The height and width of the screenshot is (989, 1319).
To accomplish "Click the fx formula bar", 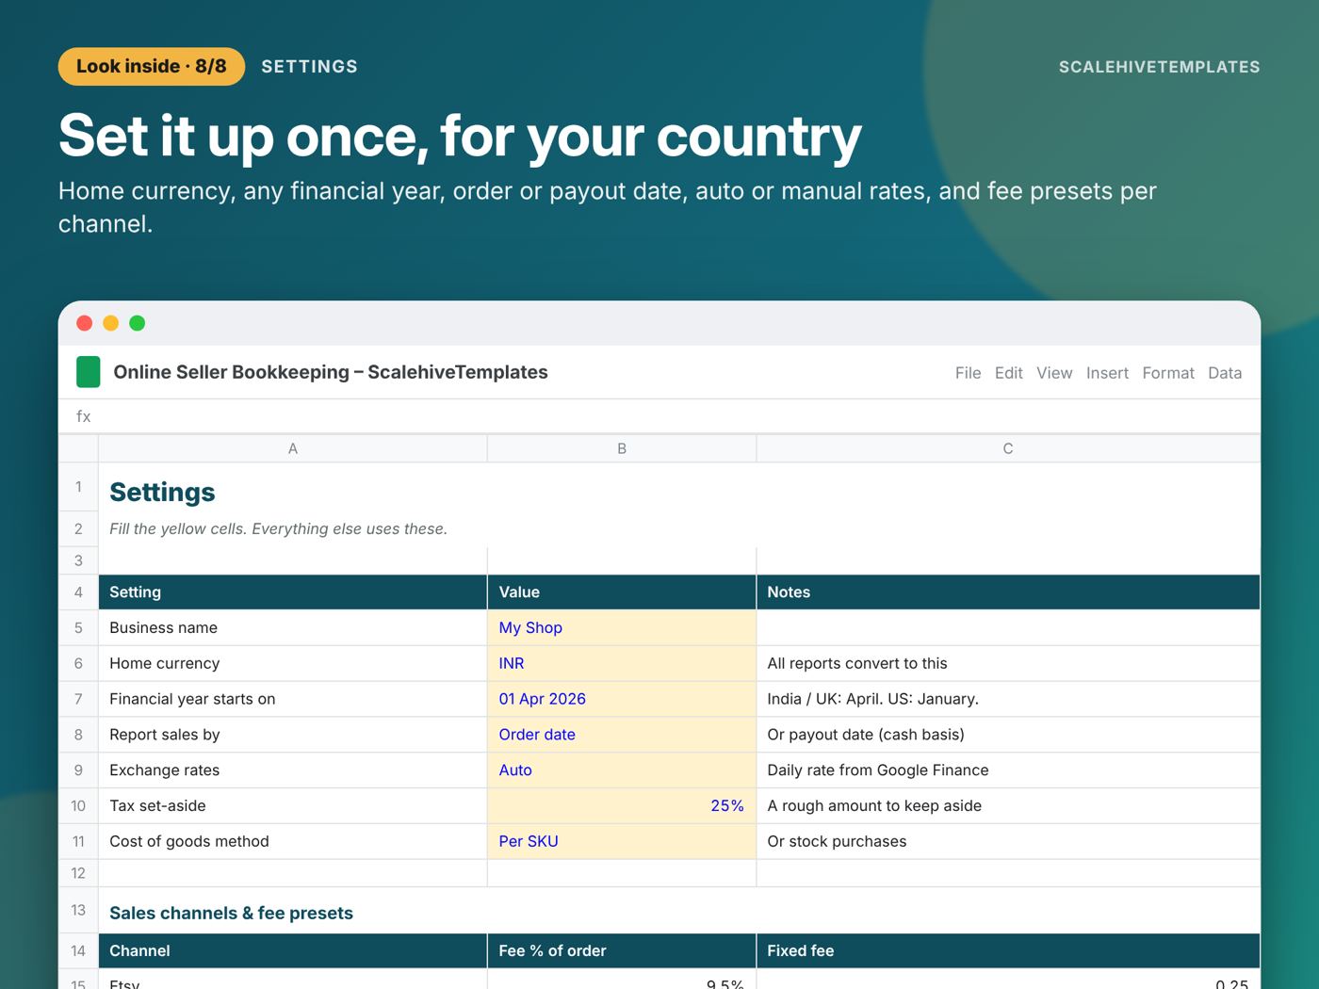I will (659, 416).
